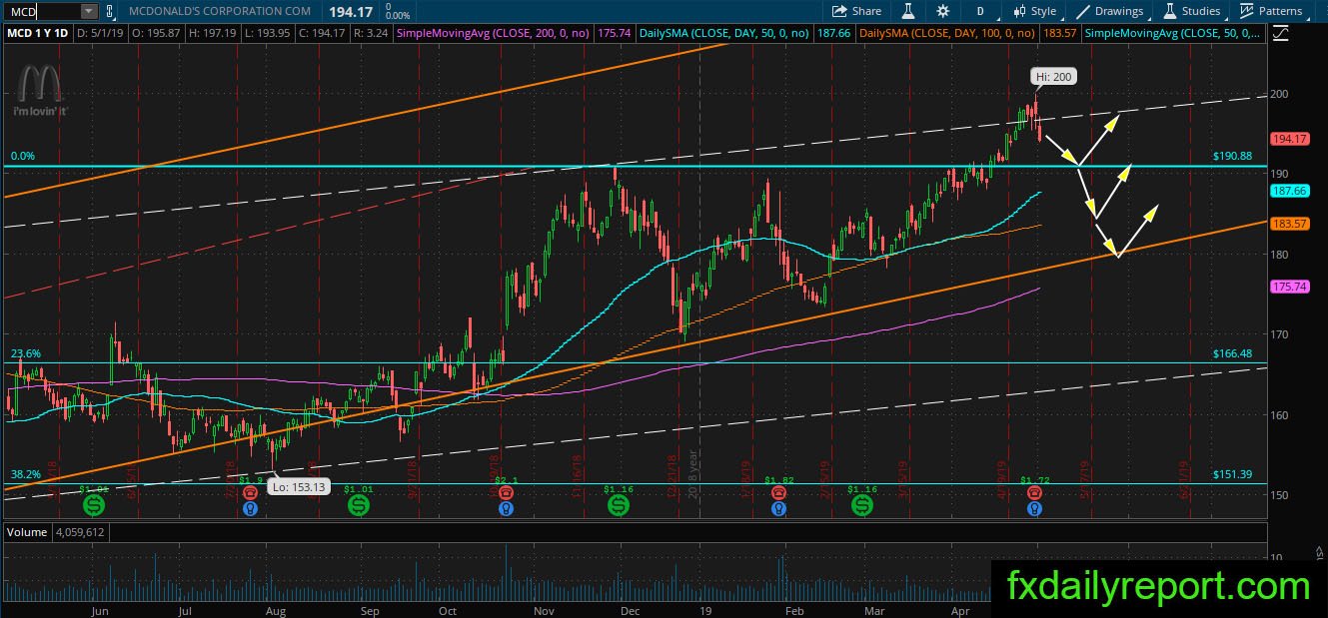
Task: Click the October $2.1 earnings phone icon
Action: point(507,493)
